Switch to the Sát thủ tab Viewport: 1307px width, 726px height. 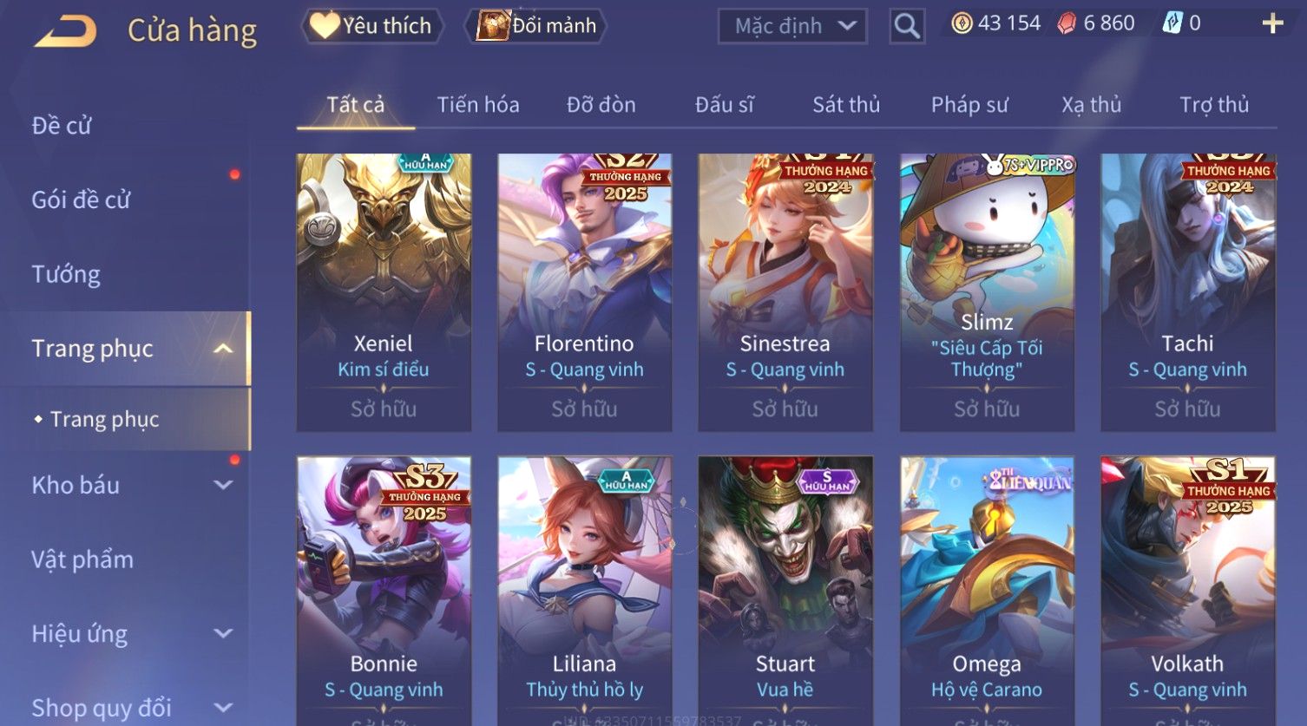tap(846, 105)
